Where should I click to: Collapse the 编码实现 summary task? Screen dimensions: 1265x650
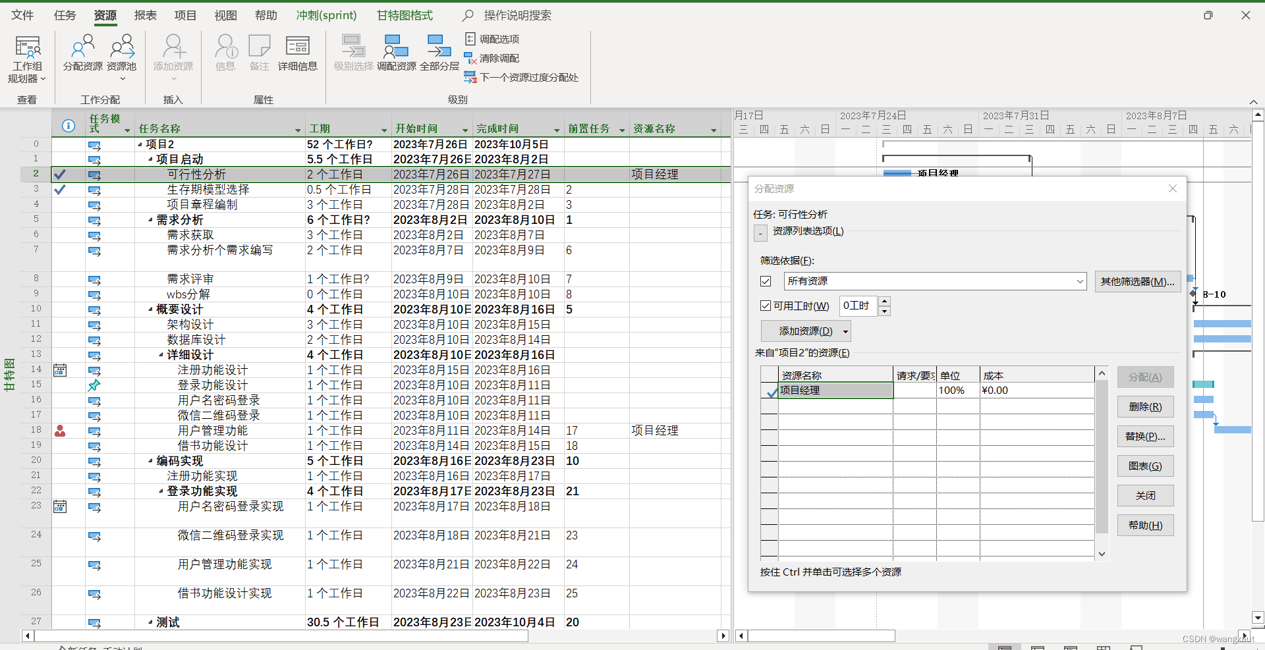pos(150,461)
